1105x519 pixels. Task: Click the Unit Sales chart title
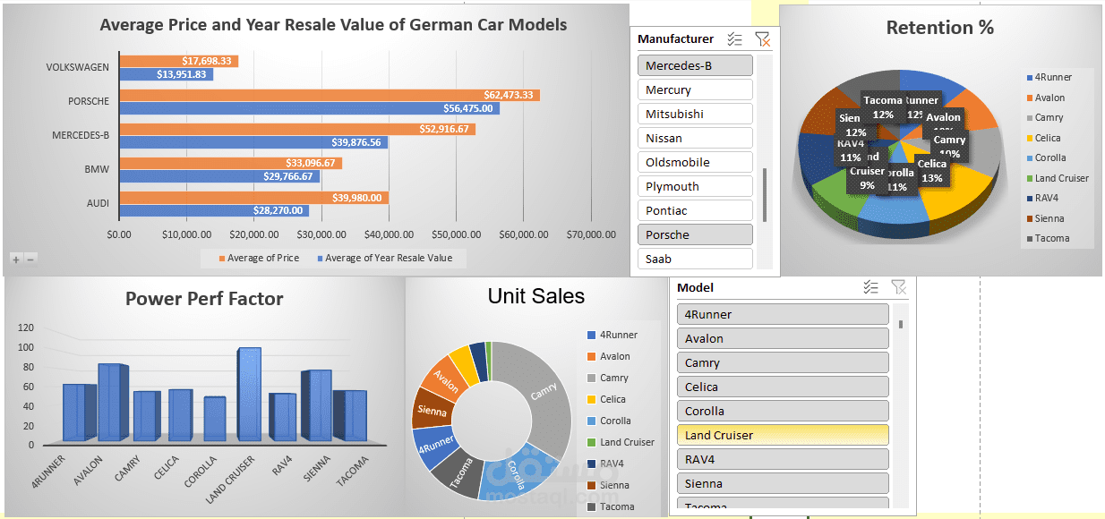pos(536,296)
